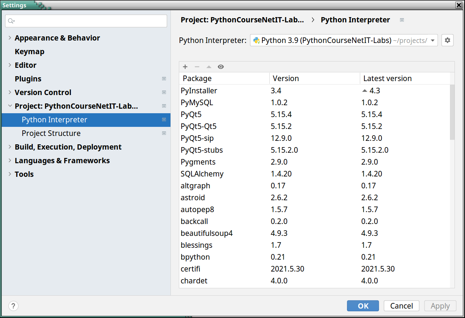Viewport: 465px width, 318px height.
Task: Toggle show early releases eye icon
Action: point(221,67)
